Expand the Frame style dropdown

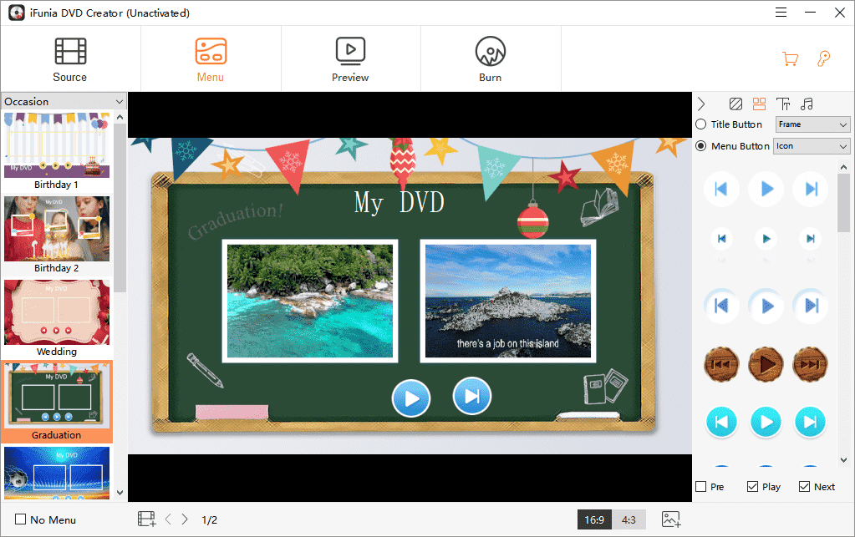point(812,124)
